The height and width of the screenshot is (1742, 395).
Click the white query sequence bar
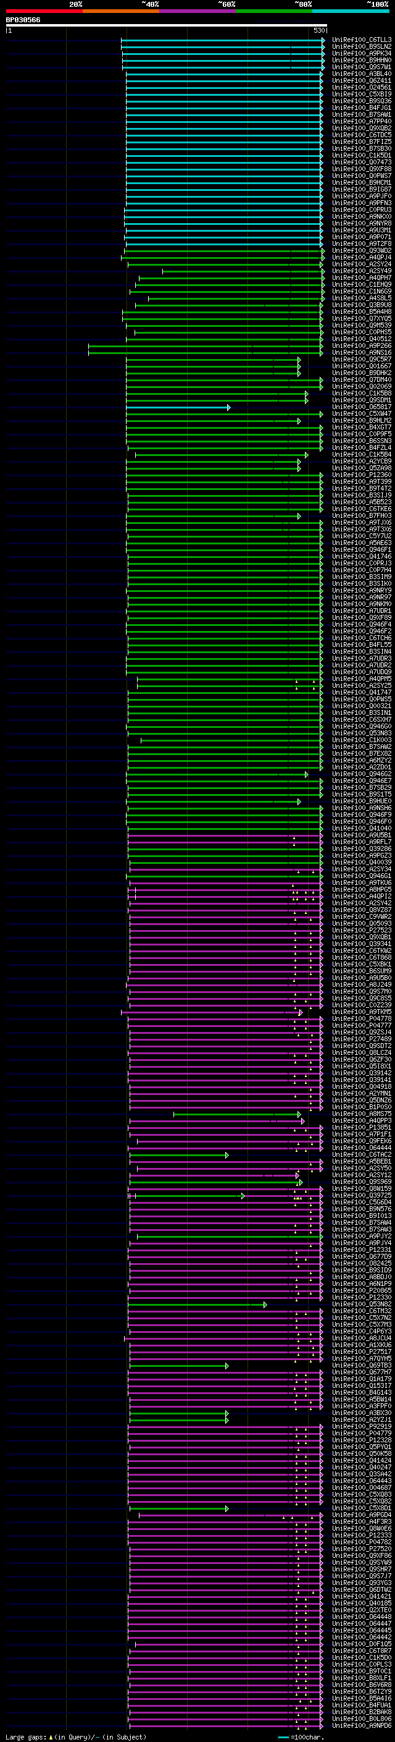[x=167, y=25]
